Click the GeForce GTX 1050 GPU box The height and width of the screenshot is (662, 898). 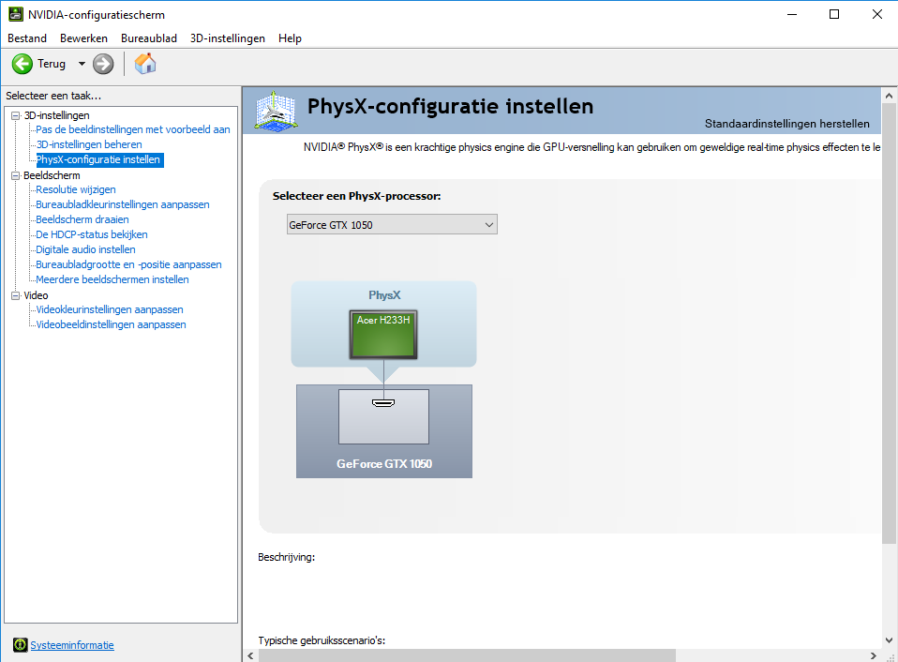click(x=384, y=431)
